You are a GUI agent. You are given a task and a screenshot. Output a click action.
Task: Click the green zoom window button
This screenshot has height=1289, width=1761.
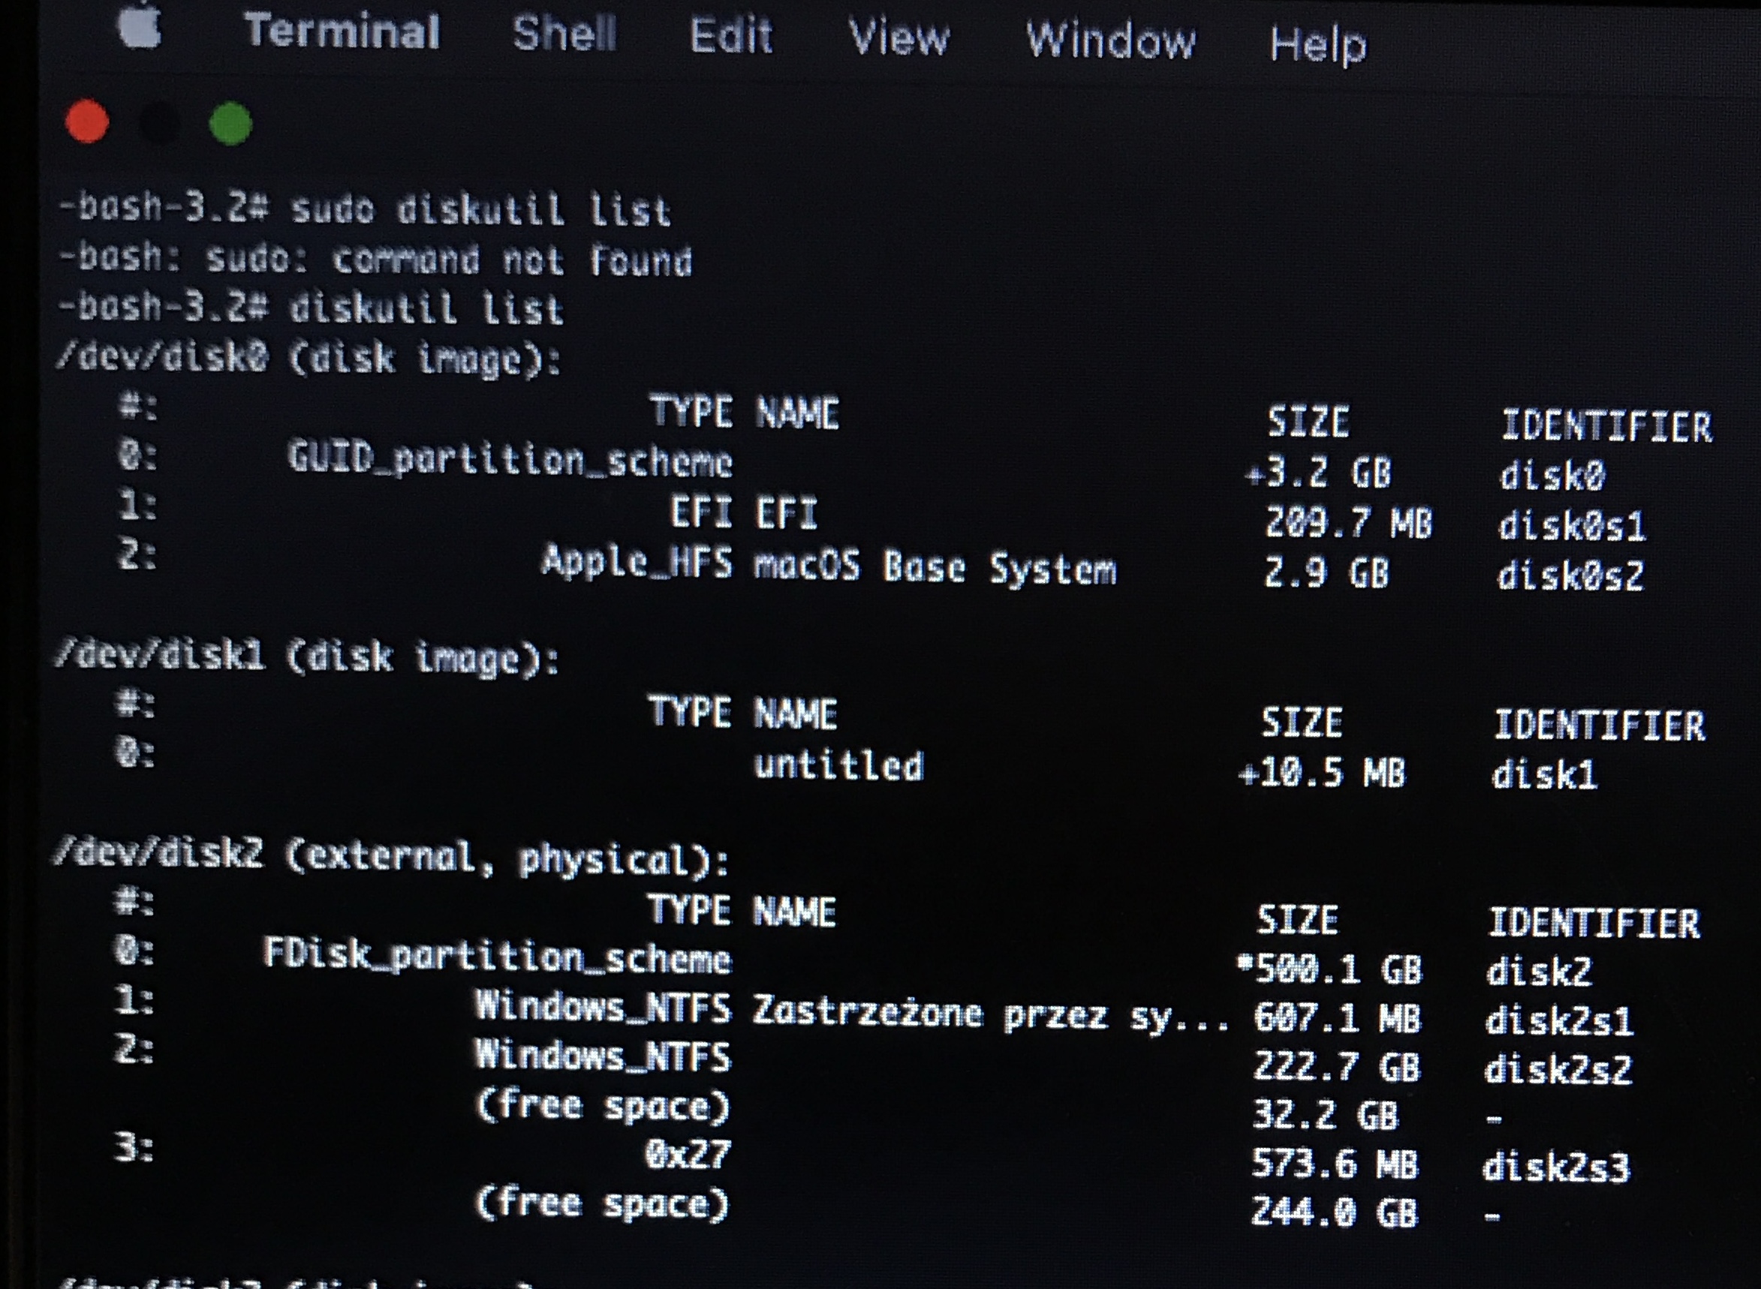[x=231, y=123]
